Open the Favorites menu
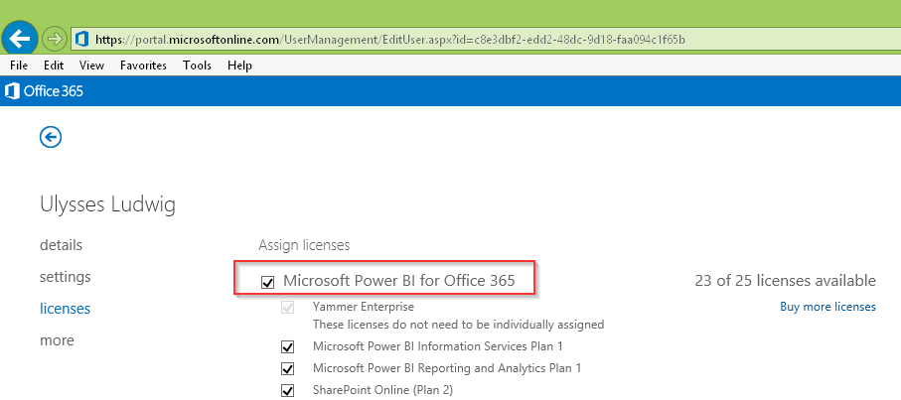This screenshot has width=901, height=400. click(x=143, y=66)
